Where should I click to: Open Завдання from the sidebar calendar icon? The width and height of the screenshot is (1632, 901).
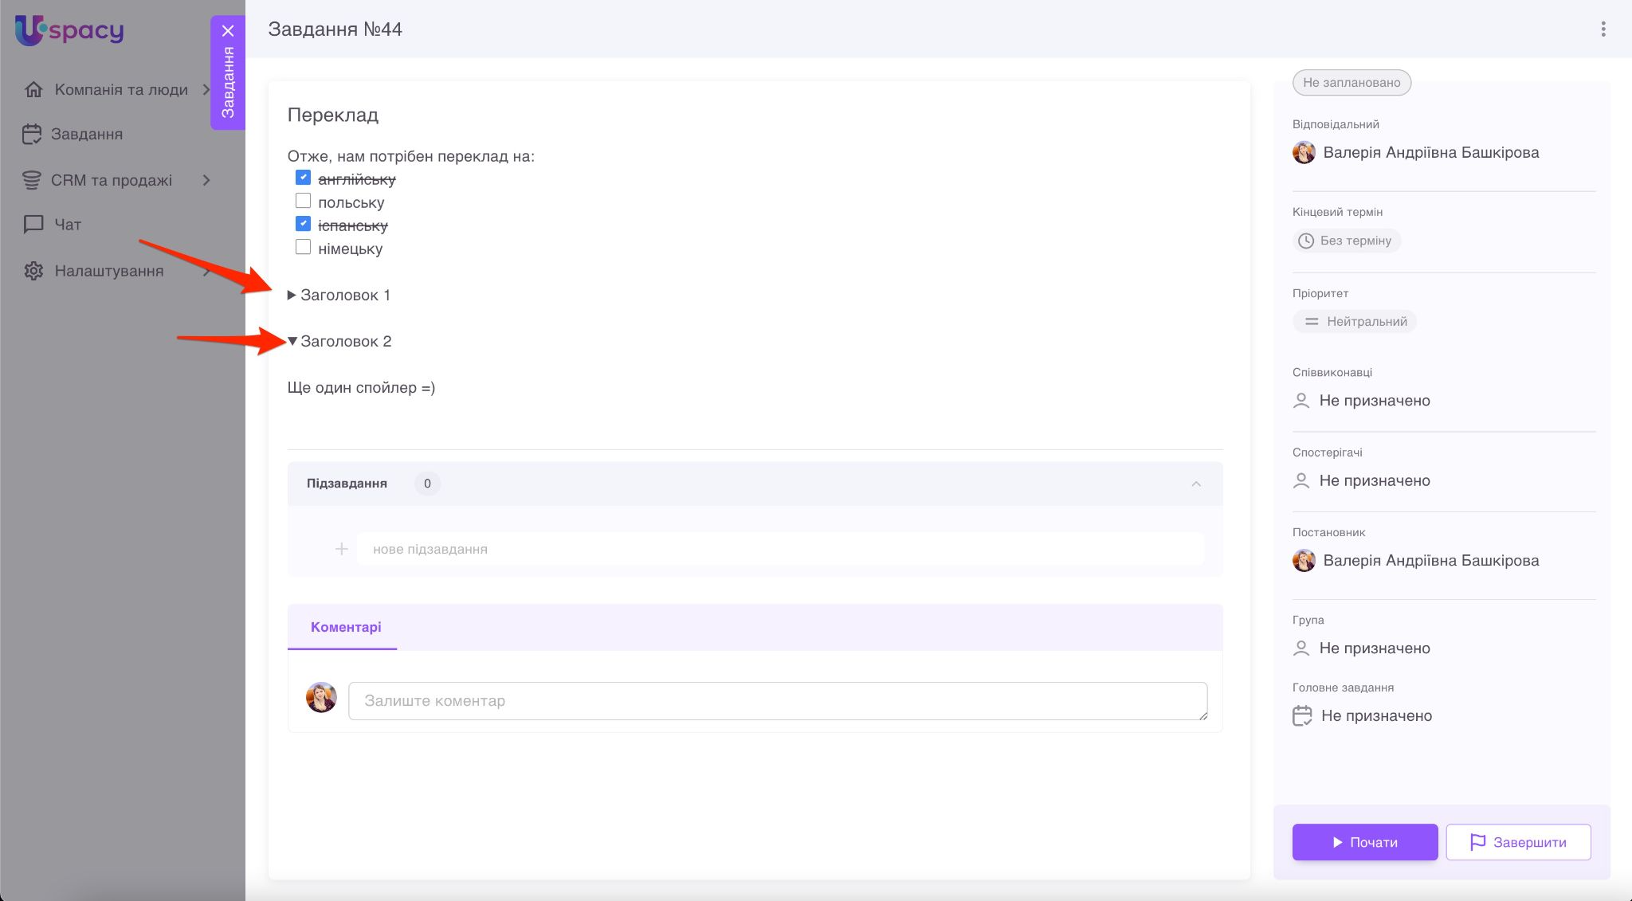point(32,134)
